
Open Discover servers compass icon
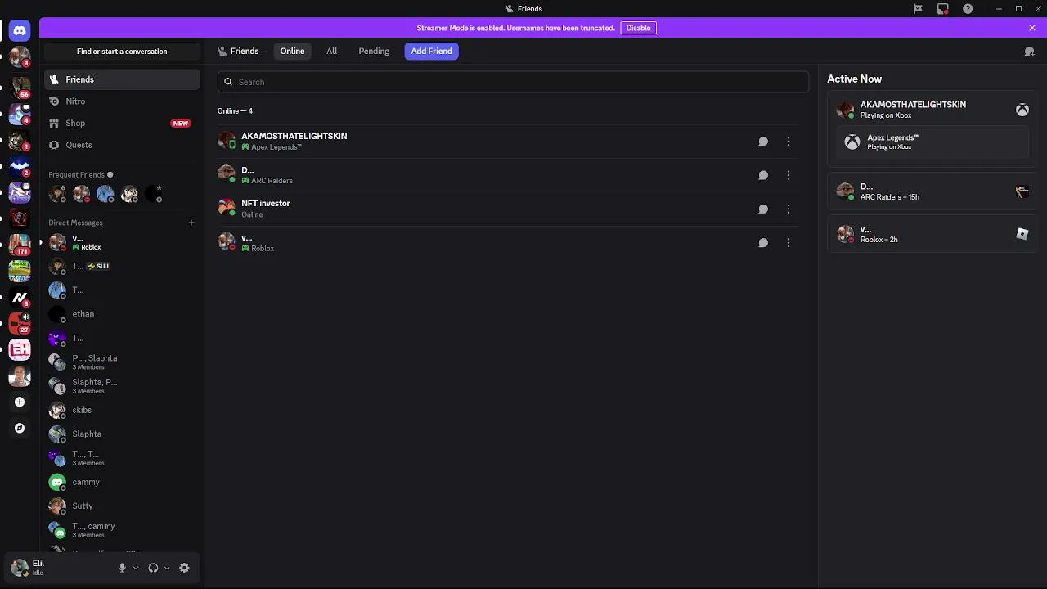coord(20,428)
